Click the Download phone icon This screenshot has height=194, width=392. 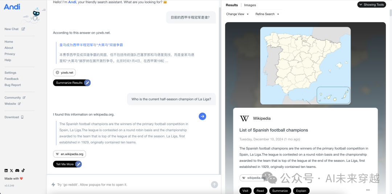pos(22,117)
